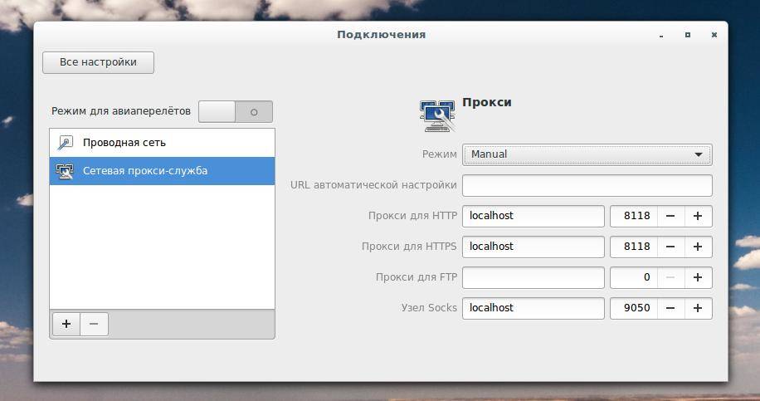Click the network proxy service icon

click(65, 171)
